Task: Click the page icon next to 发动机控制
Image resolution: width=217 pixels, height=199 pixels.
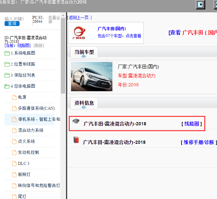Action: coord(14,153)
